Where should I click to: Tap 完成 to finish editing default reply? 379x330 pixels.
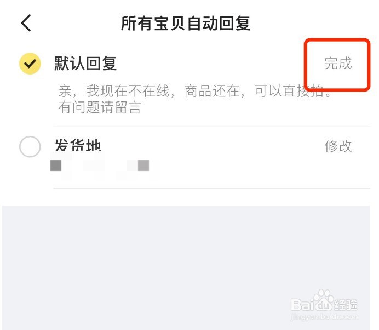point(338,64)
